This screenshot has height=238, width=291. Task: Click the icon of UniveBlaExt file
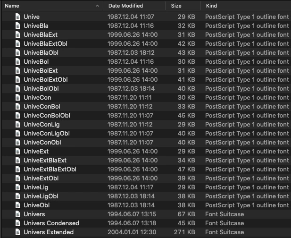click(18, 35)
